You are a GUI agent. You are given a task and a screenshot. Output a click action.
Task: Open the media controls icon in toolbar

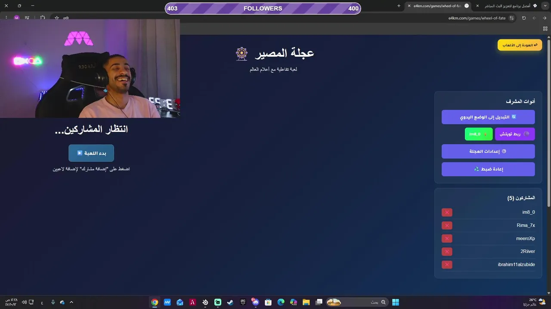(27, 18)
